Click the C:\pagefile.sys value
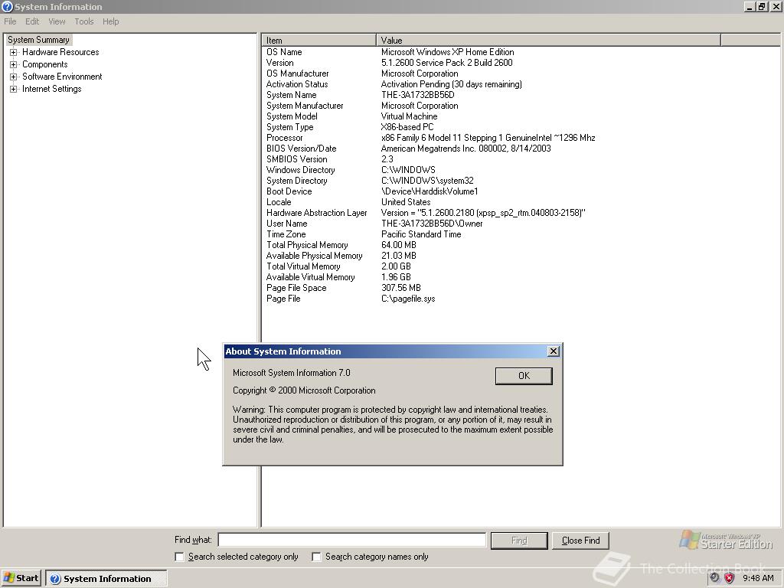Image resolution: width=784 pixels, height=588 pixels. (x=408, y=299)
